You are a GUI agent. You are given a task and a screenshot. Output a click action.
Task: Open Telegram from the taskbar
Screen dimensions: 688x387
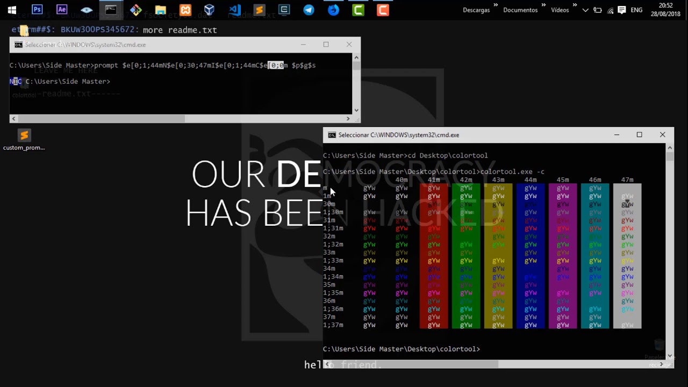tap(309, 10)
